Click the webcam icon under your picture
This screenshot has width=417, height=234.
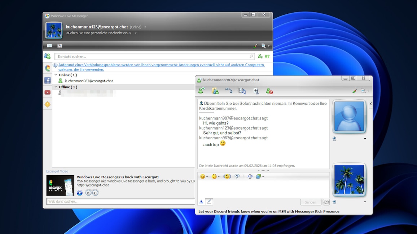tap(334, 202)
